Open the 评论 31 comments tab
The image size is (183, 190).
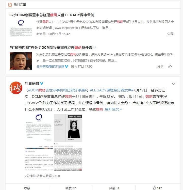(x=114, y=188)
